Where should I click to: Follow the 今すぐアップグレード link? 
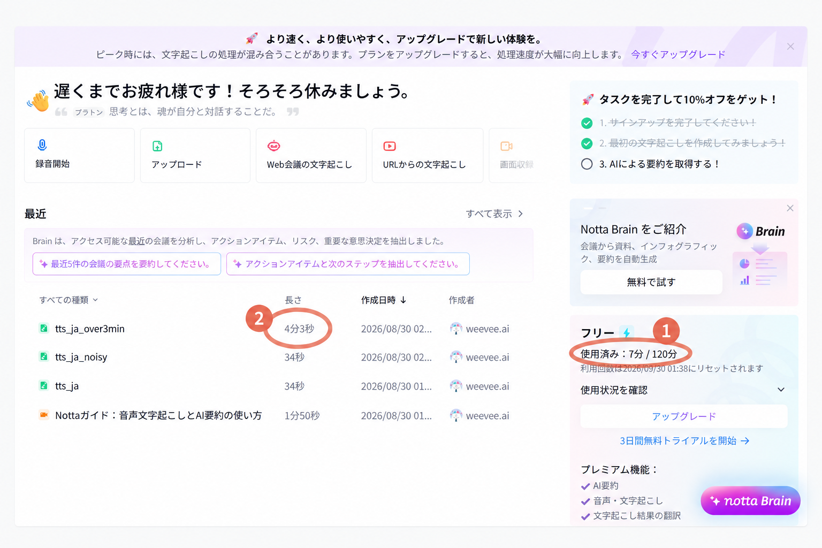point(678,54)
